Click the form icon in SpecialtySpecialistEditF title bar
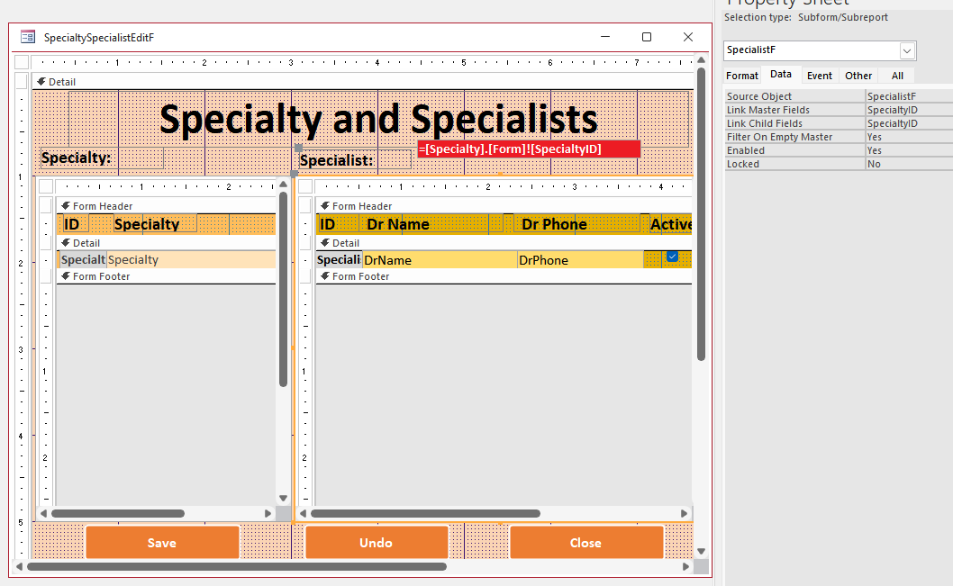The height and width of the screenshot is (586, 953). [28, 37]
